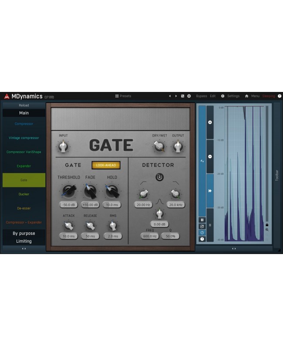Click the home icon beside Menu
The height and width of the screenshot is (346, 283).
tap(246, 96)
